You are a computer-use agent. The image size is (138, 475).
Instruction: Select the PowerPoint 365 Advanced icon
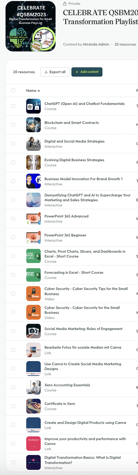point(33,219)
